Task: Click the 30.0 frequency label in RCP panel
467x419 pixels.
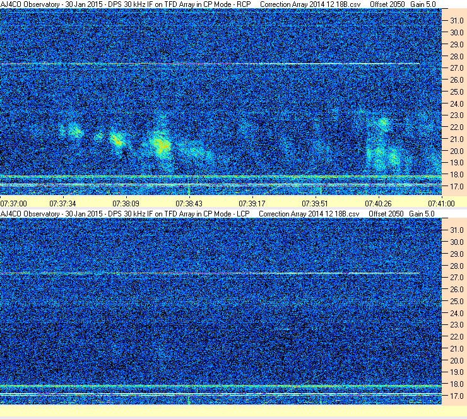Action: pyautogui.click(x=456, y=32)
